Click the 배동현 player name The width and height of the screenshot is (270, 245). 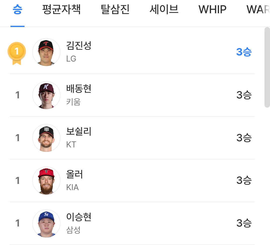tap(79, 89)
